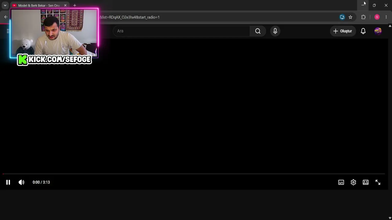Select the Model & Berk Bekar tab
The height and width of the screenshot is (220, 392).
pyautogui.click(x=39, y=5)
